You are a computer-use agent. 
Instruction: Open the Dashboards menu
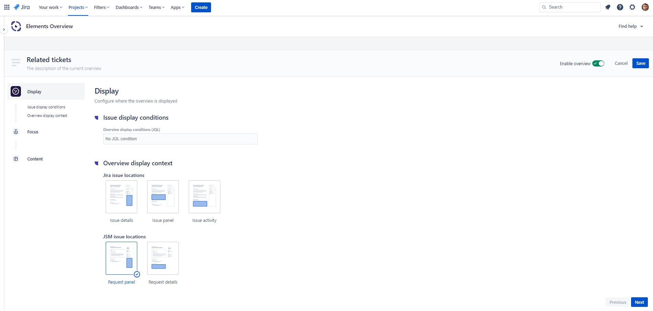pos(129,7)
